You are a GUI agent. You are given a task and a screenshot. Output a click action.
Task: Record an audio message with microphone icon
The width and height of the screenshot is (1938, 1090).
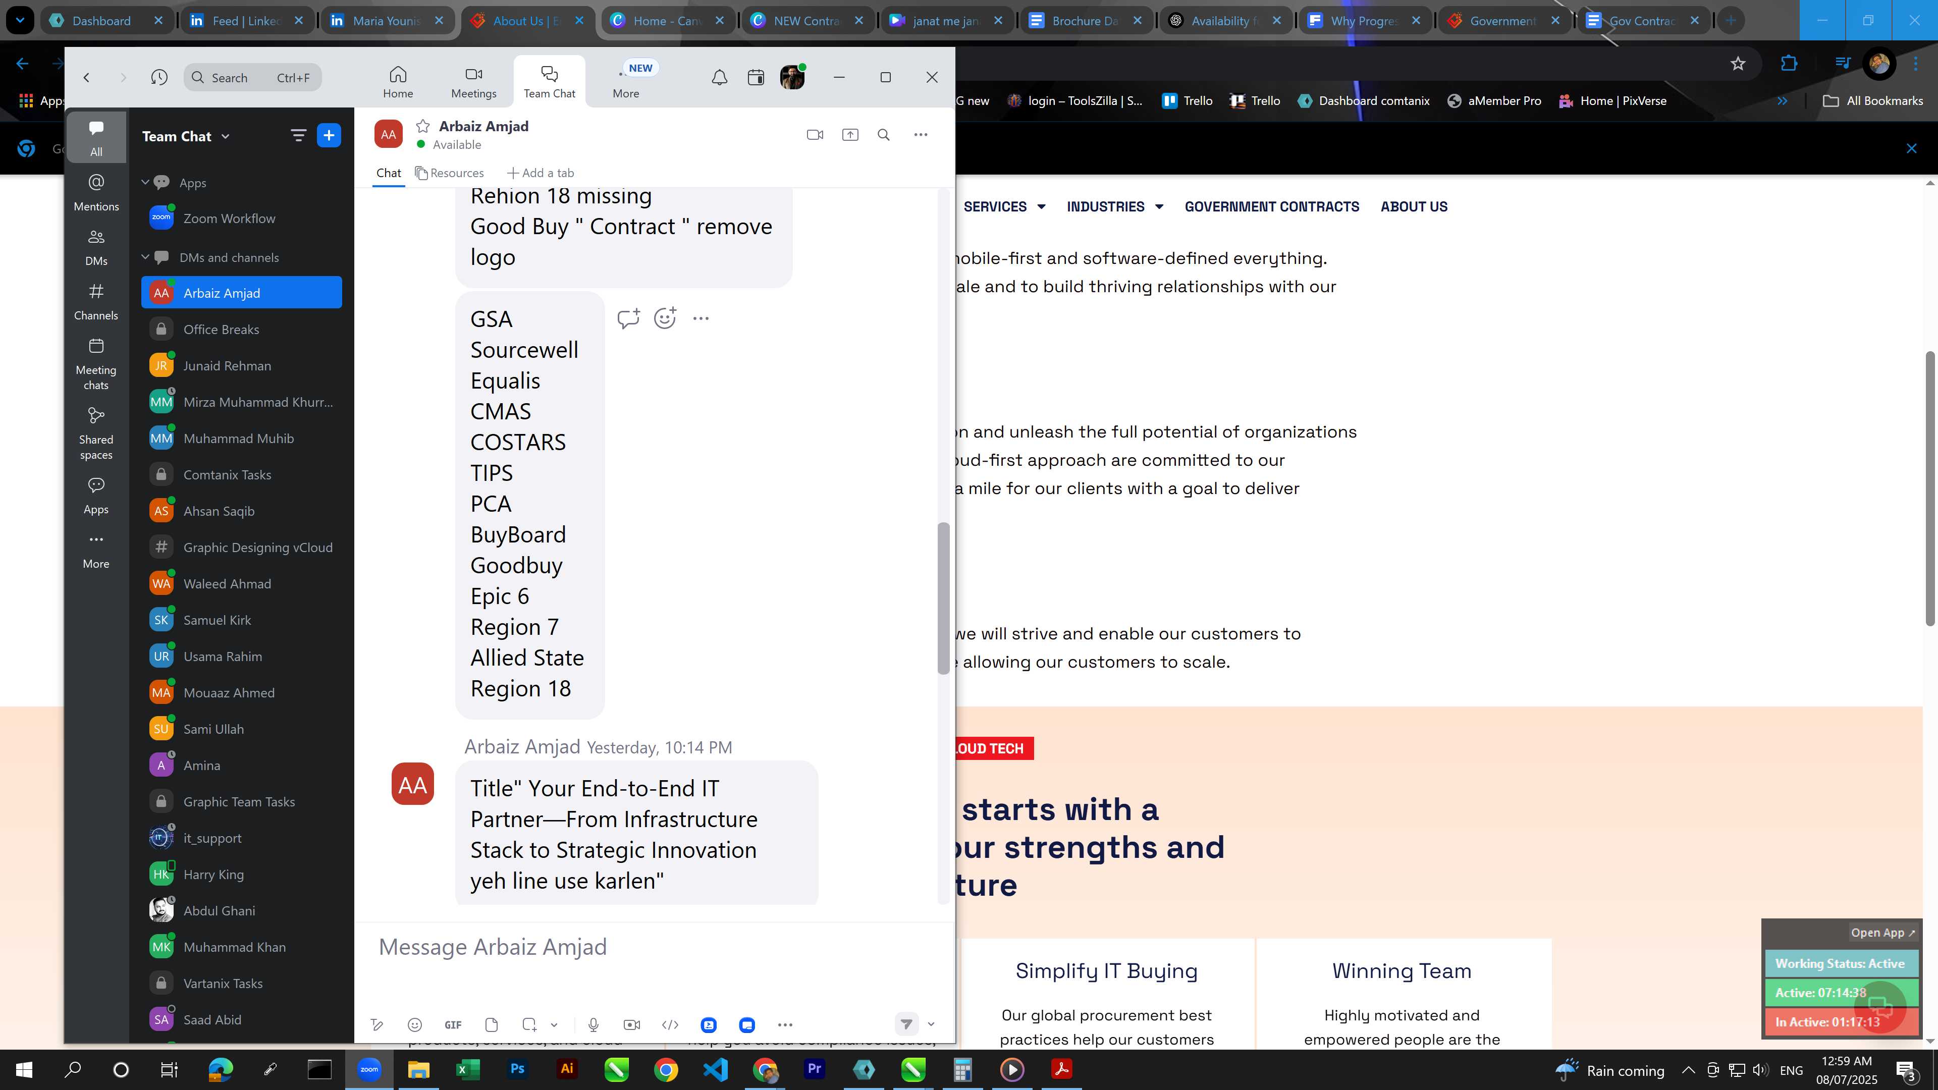tap(594, 1024)
